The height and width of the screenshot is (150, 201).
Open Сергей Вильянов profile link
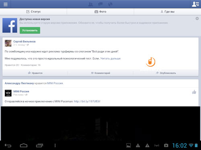pos(25,42)
